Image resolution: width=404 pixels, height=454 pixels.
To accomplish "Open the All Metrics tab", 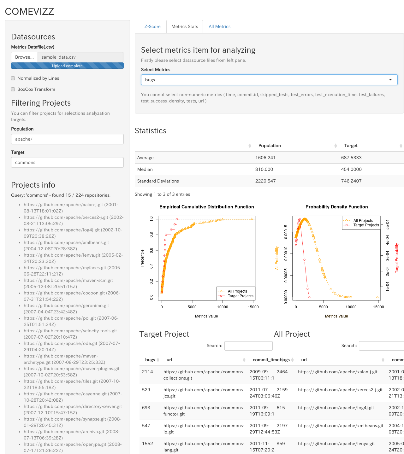I will (219, 26).
